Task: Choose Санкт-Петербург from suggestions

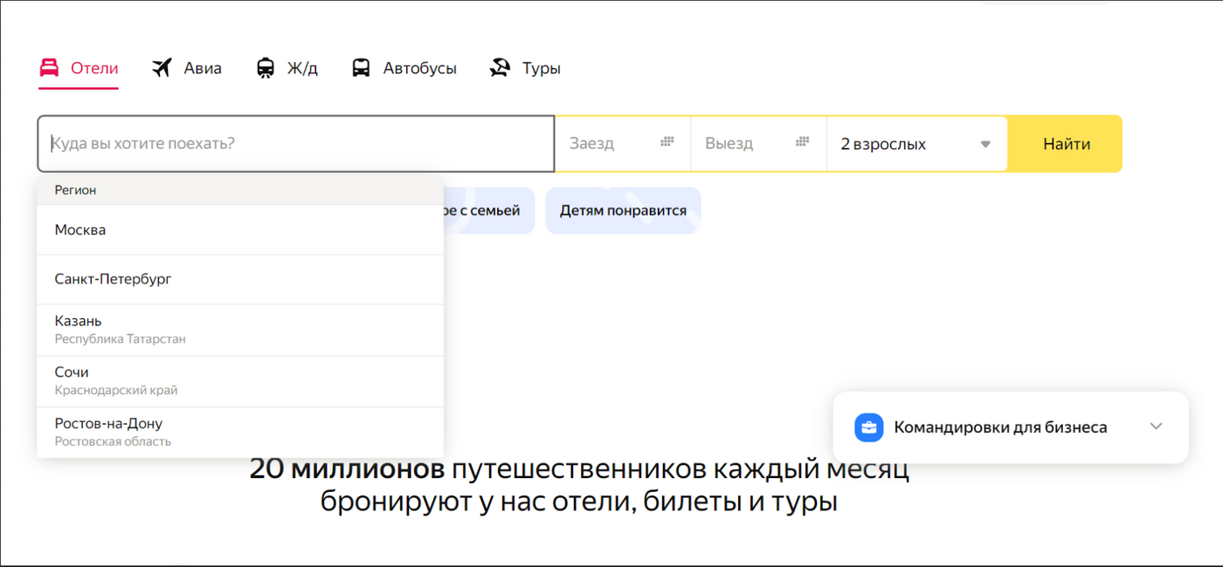Action: click(x=240, y=280)
